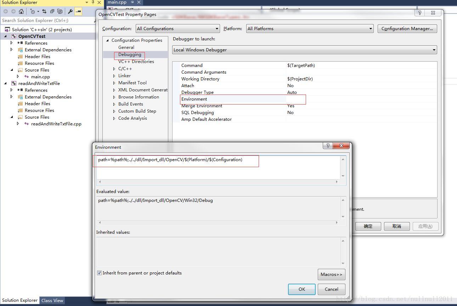
Task: Click scroll-right arrow of Evaluated value box
Action: point(337,222)
